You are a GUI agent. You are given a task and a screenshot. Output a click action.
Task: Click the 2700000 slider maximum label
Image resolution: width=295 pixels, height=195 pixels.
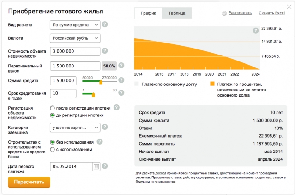109,78
